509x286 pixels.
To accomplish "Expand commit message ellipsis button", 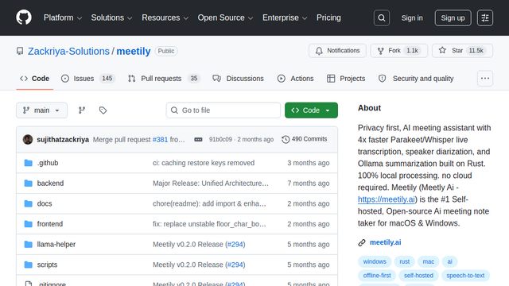I will 198,140.
